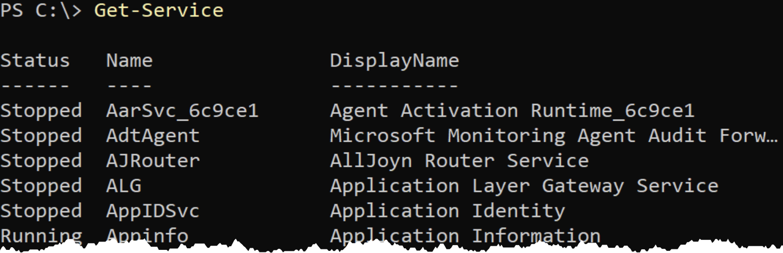Viewport: 783px width, 253px height.
Task: Click Agent Activation Runtime_6c9ce1 display name
Action: click(512, 111)
